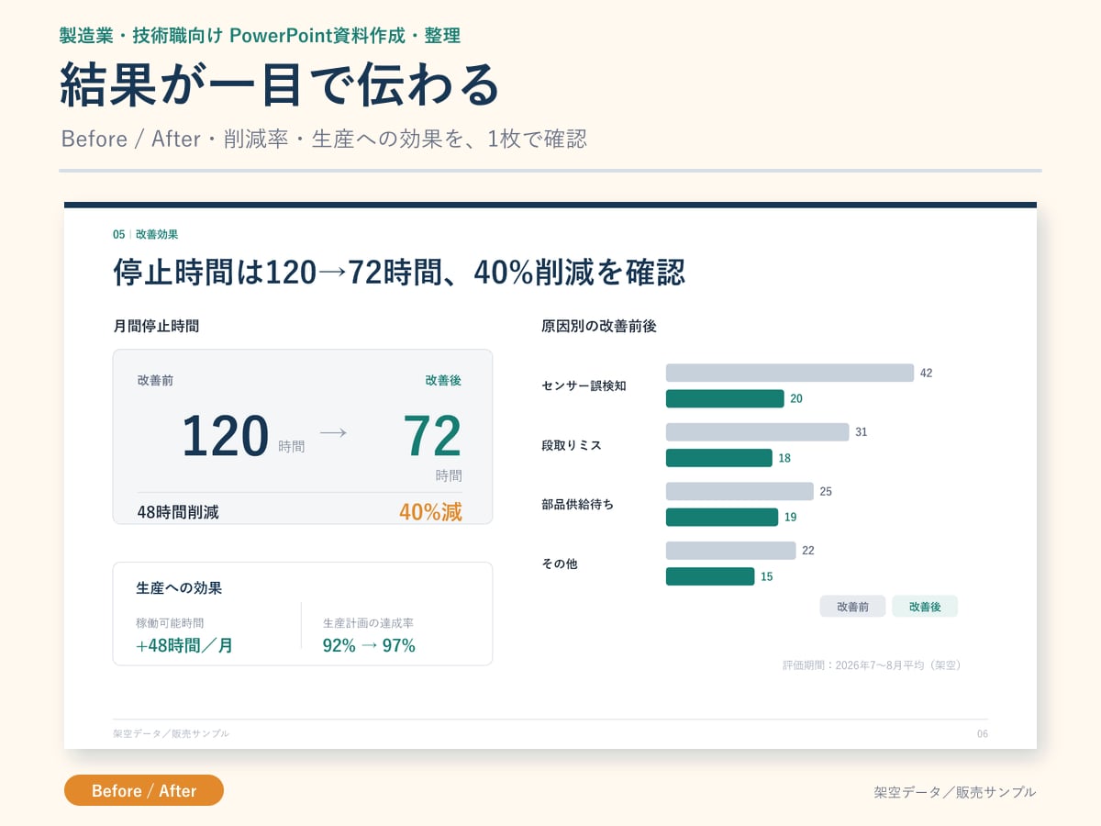Click the 原因別の改善前後 heading
The height and width of the screenshot is (826, 1101).
pyautogui.click(x=598, y=326)
